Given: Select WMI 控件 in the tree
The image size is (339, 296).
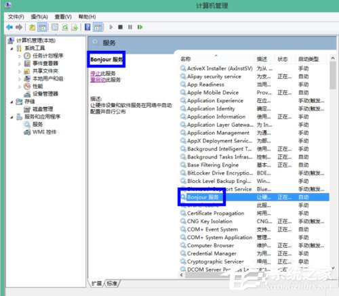Looking at the screenshot, I should (45, 132).
